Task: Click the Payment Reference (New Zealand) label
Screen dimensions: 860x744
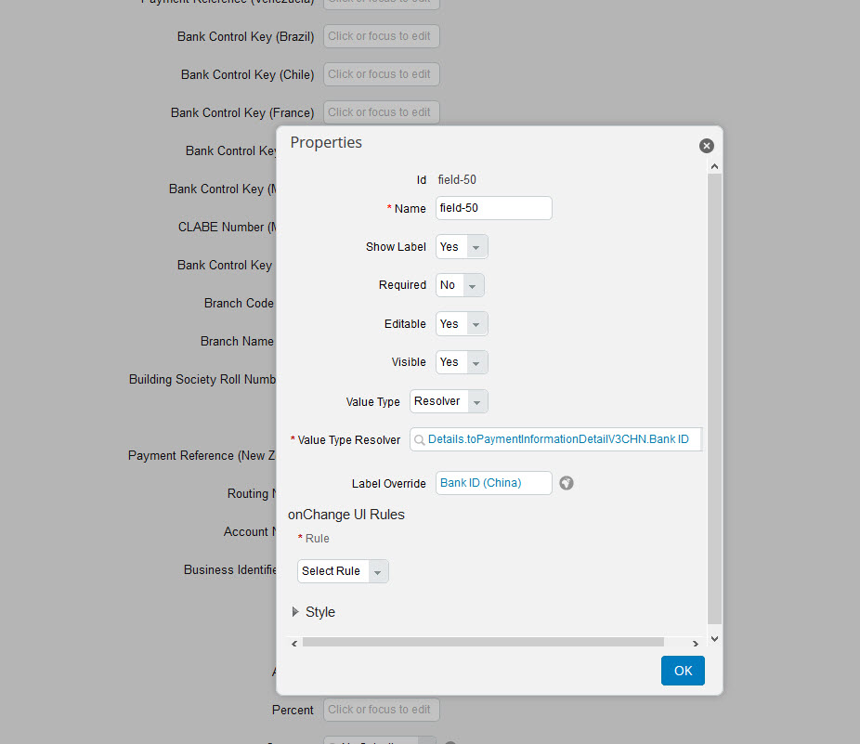Action: pos(202,456)
